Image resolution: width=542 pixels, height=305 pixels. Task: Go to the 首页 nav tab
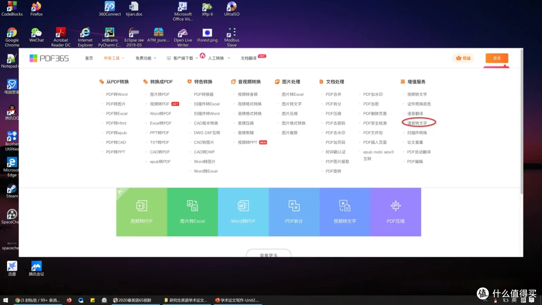click(x=89, y=58)
